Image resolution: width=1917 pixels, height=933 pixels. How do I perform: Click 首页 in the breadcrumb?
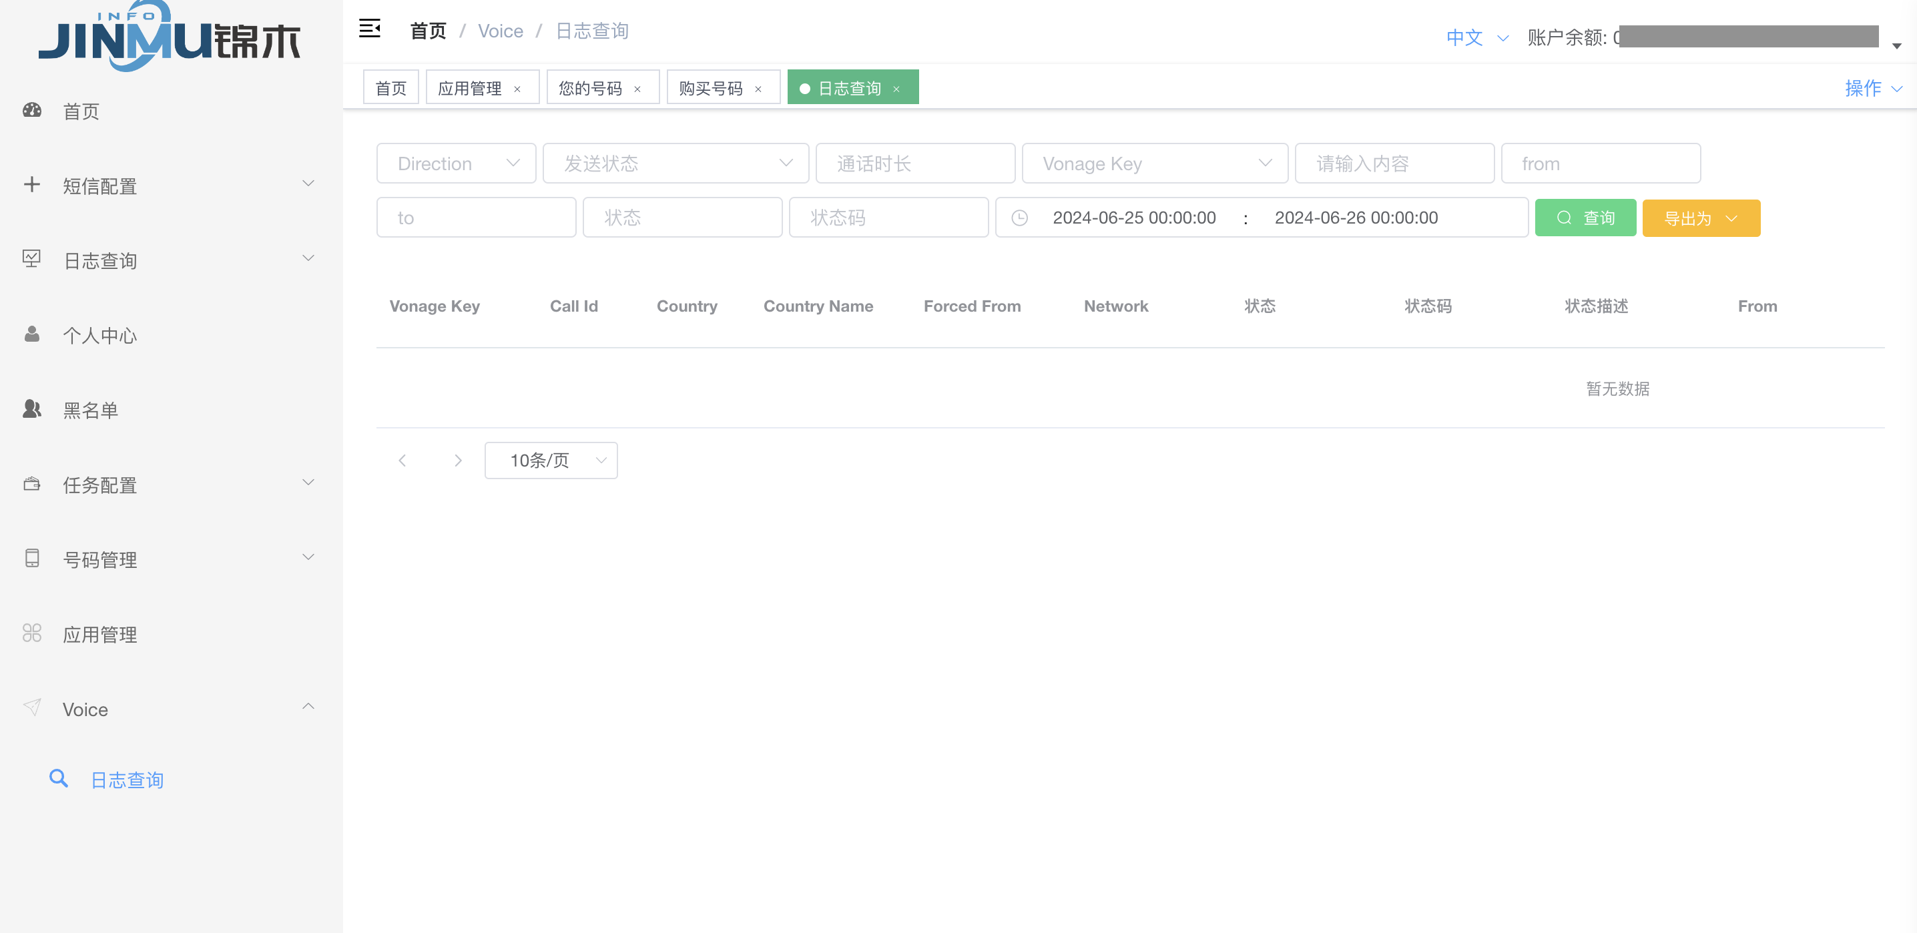[x=428, y=31]
